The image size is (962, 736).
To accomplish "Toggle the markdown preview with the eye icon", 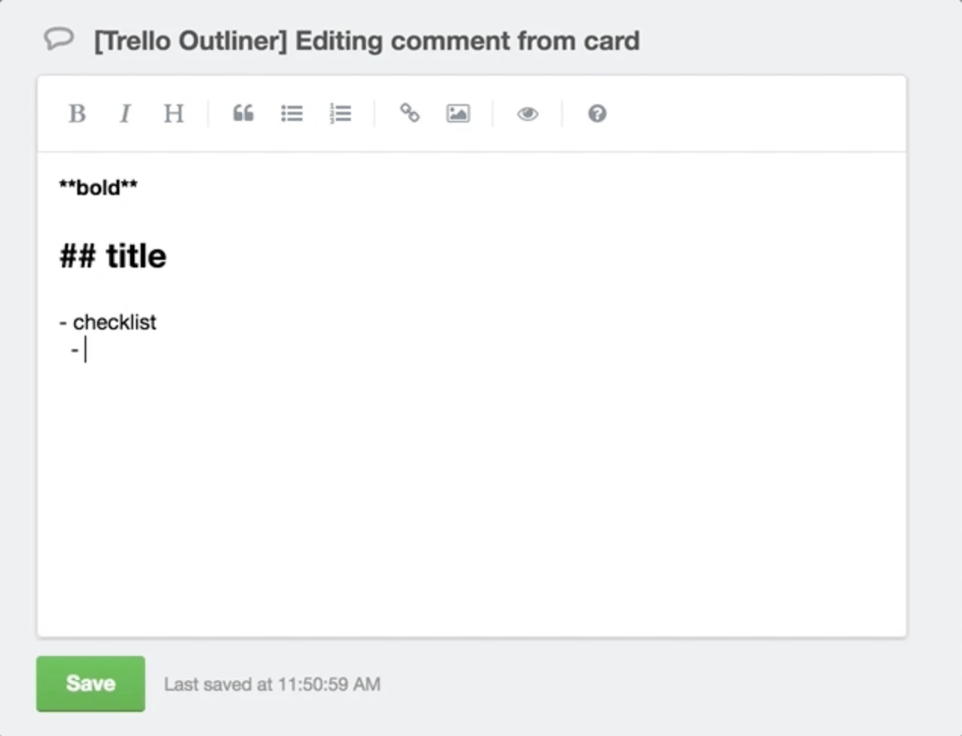I will pyautogui.click(x=527, y=113).
